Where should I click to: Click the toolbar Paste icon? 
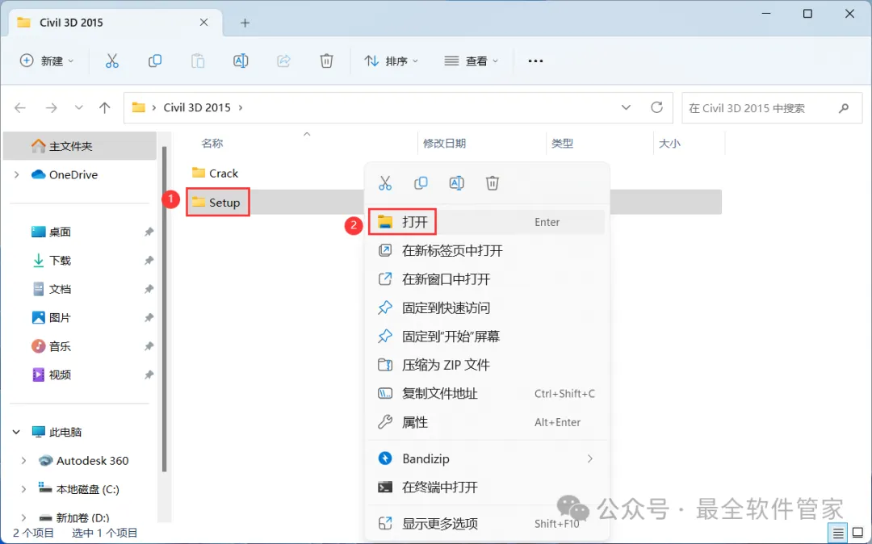pyautogui.click(x=198, y=61)
